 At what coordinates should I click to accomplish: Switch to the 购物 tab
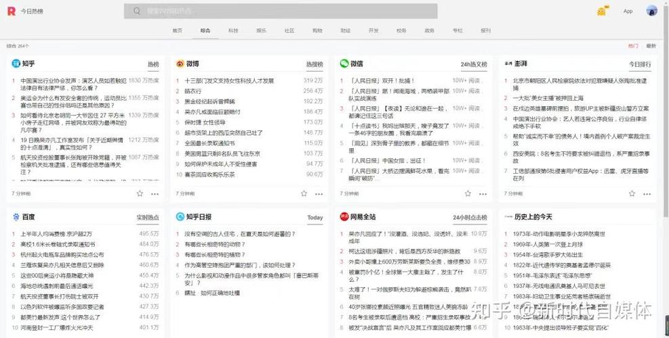click(x=317, y=30)
